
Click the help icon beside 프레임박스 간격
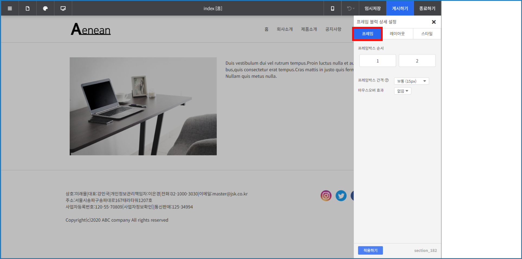387,80
